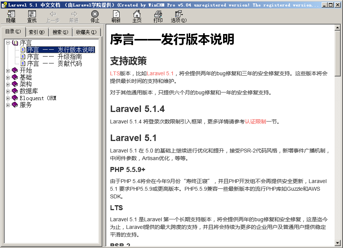Expand the 服务 tree node
The height and width of the screenshot is (248, 343).
[8, 105]
